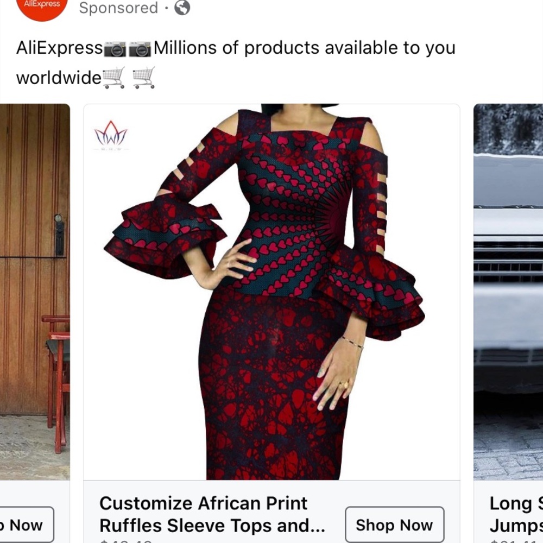Click the first camera emoji
543x543 pixels.
[115, 49]
